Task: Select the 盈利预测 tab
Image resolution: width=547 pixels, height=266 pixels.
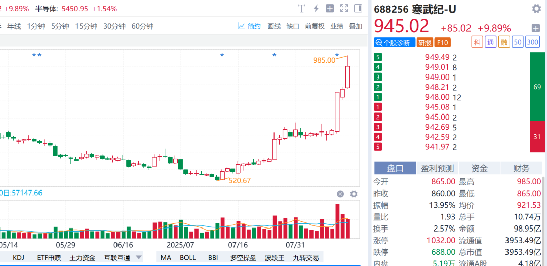Action: tap(437, 168)
